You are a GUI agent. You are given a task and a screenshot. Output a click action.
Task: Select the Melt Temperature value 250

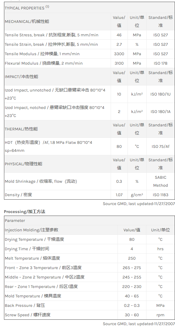tap(132, 259)
